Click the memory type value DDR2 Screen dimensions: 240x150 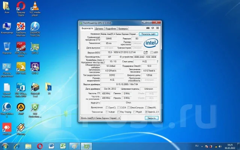(112, 75)
